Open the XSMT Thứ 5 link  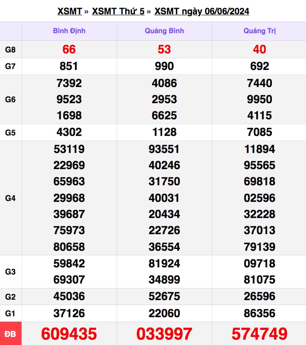[x=118, y=11]
